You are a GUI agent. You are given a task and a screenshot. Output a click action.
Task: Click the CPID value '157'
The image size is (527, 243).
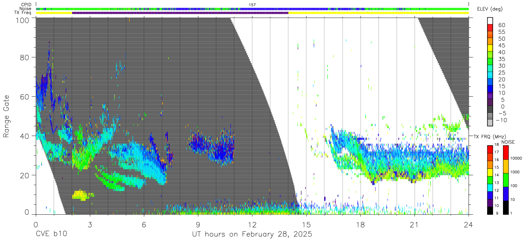tap(252, 5)
